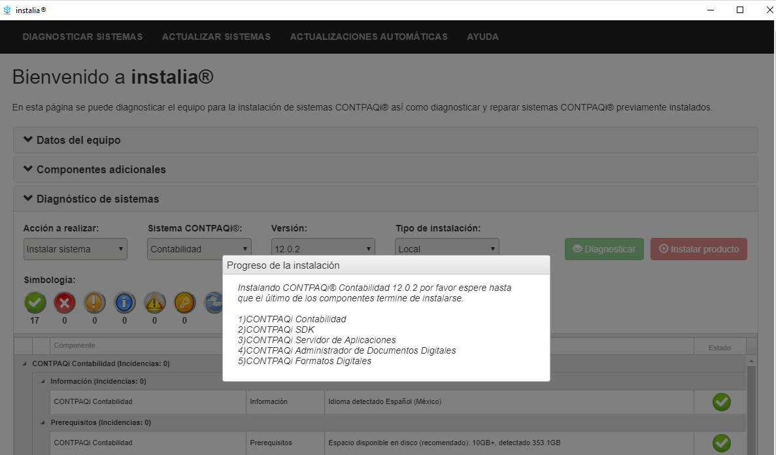This screenshot has width=776, height=455.
Task: Open the Diagnosticar Sistemas menu
Action: (x=82, y=37)
